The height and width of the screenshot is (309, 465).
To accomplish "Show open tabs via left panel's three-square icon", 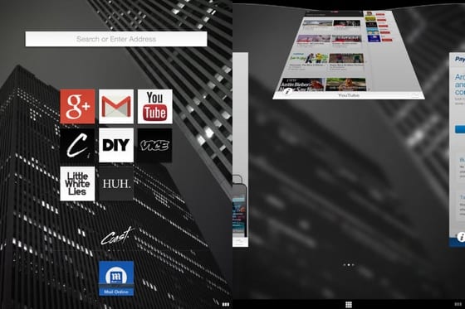I will [226, 304].
